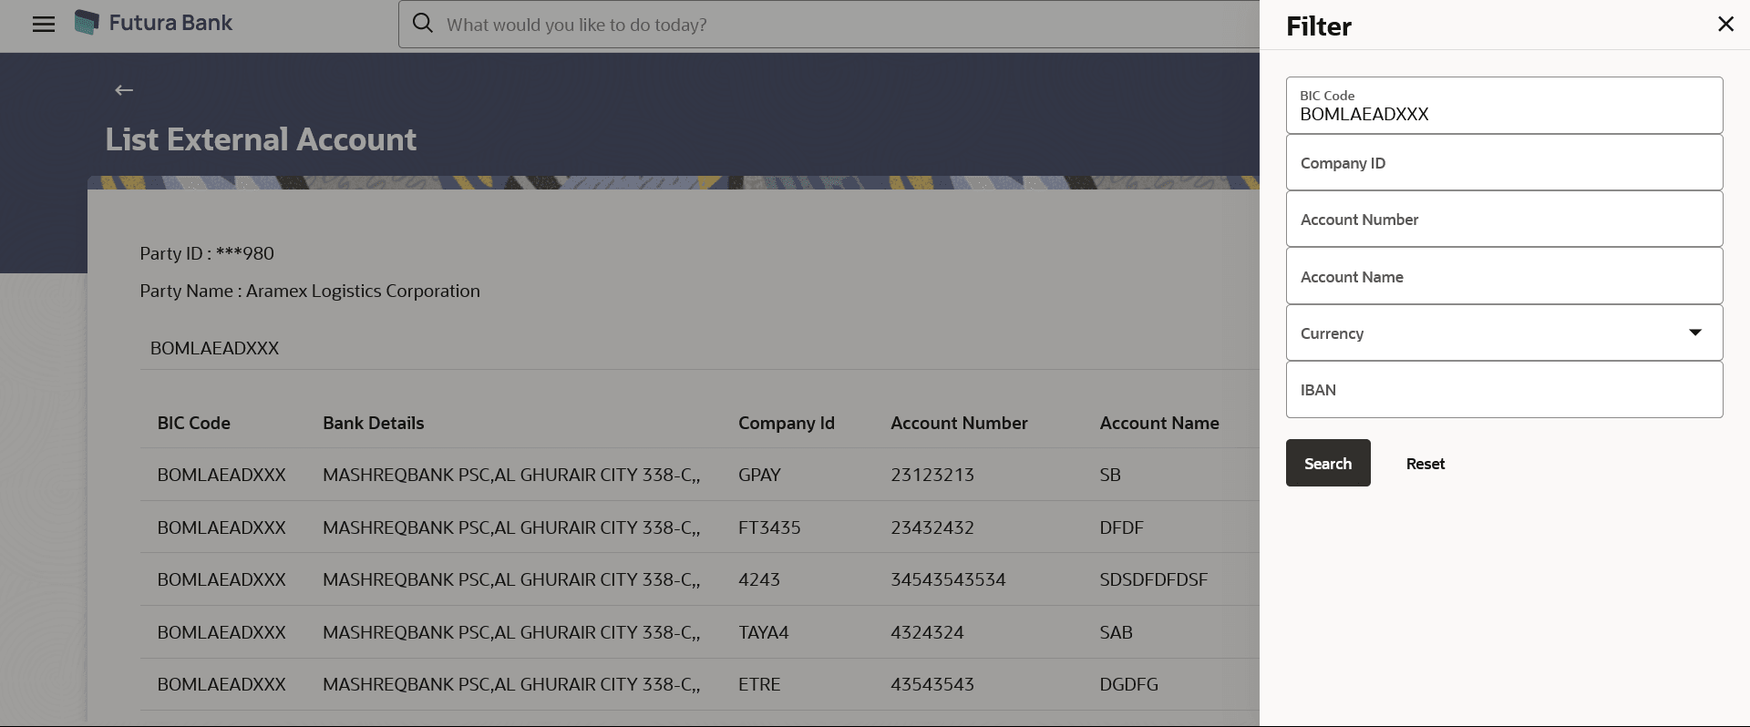Click the Search button
The height and width of the screenshot is (727, 1750).
click(x=1328, y=463)
